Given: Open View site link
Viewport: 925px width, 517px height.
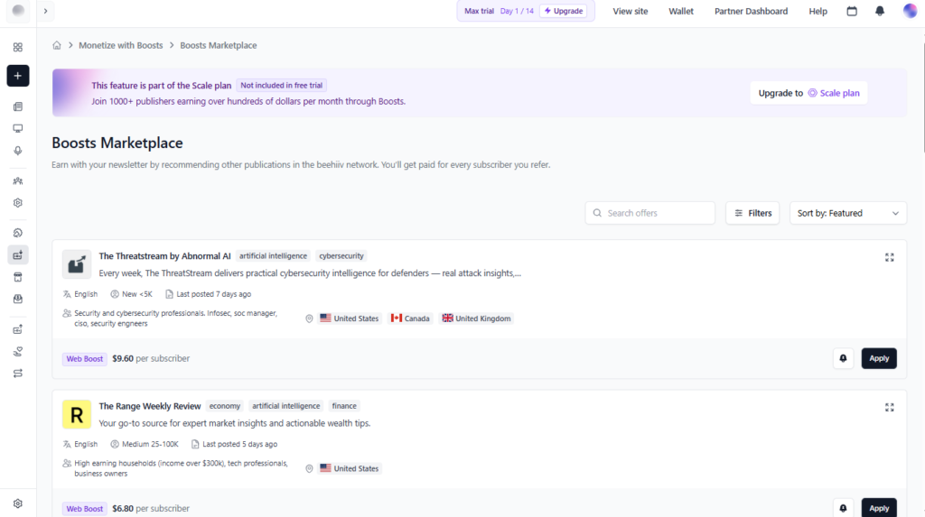Looking at the screenshot, I should tap(630, 11).
